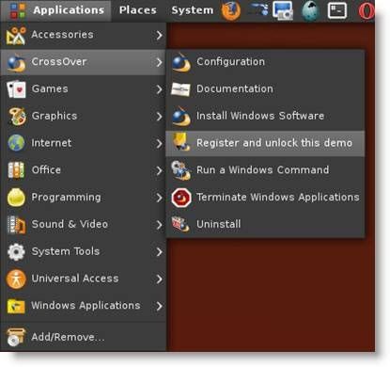Open the Games category

click(x=83, y=89)
